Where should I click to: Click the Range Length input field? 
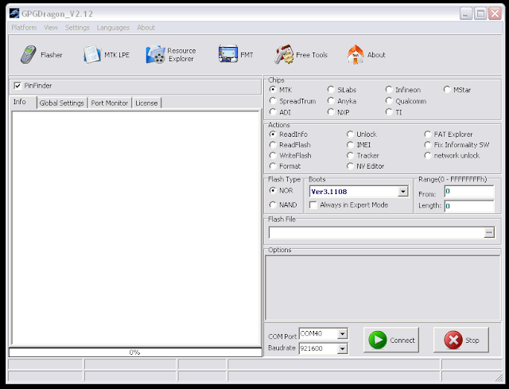[x=469, y=206]
